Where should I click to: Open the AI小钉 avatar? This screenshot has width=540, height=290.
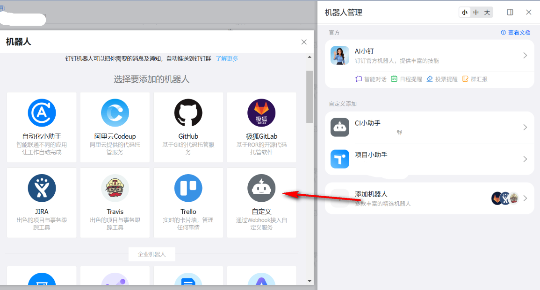point(339,56)
